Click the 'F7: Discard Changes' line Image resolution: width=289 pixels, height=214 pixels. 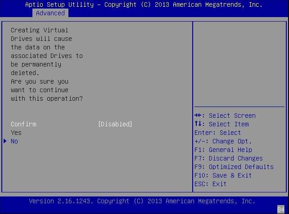click(229, 158)
